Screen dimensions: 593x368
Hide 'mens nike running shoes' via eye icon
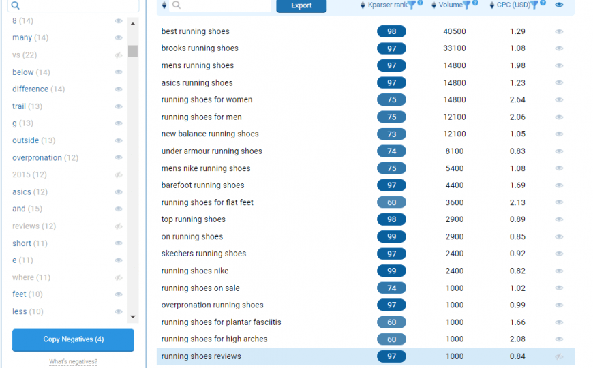click(559, 168)
